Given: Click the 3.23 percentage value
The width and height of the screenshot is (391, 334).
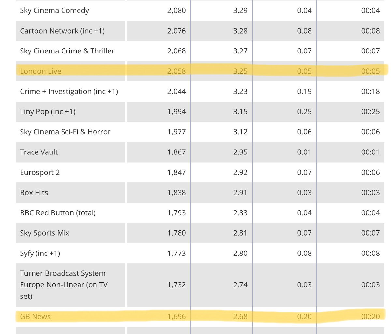Looking at the screenshot, I should tap(240, 92).
